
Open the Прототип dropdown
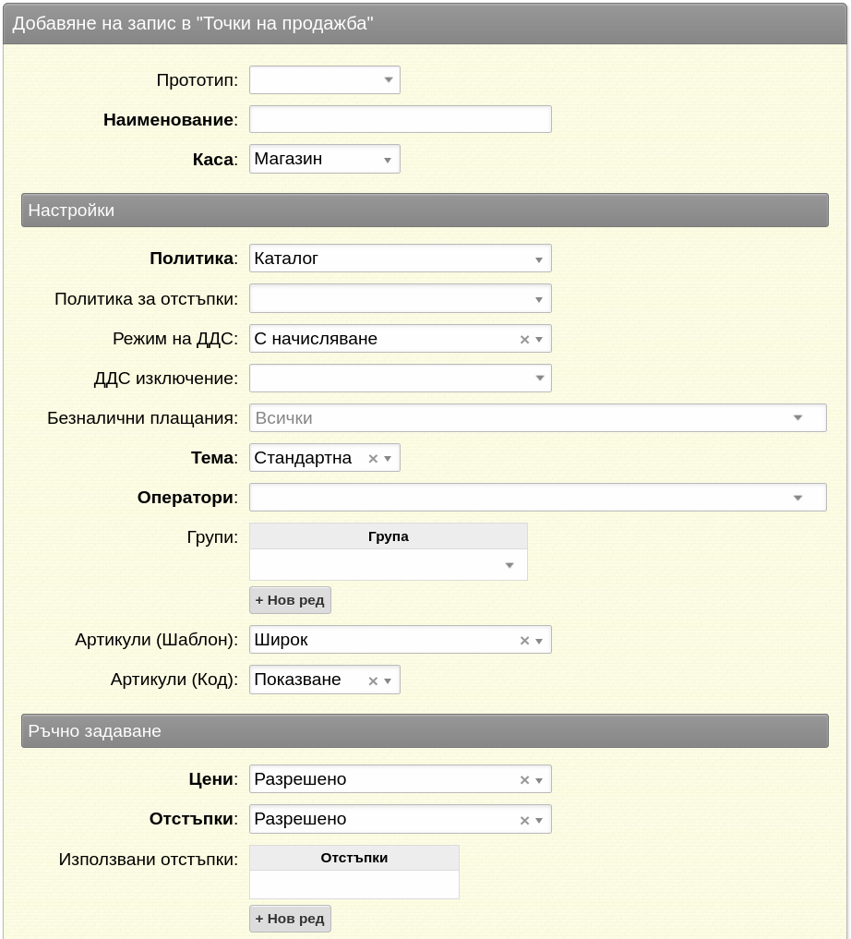tap(324, 79)
